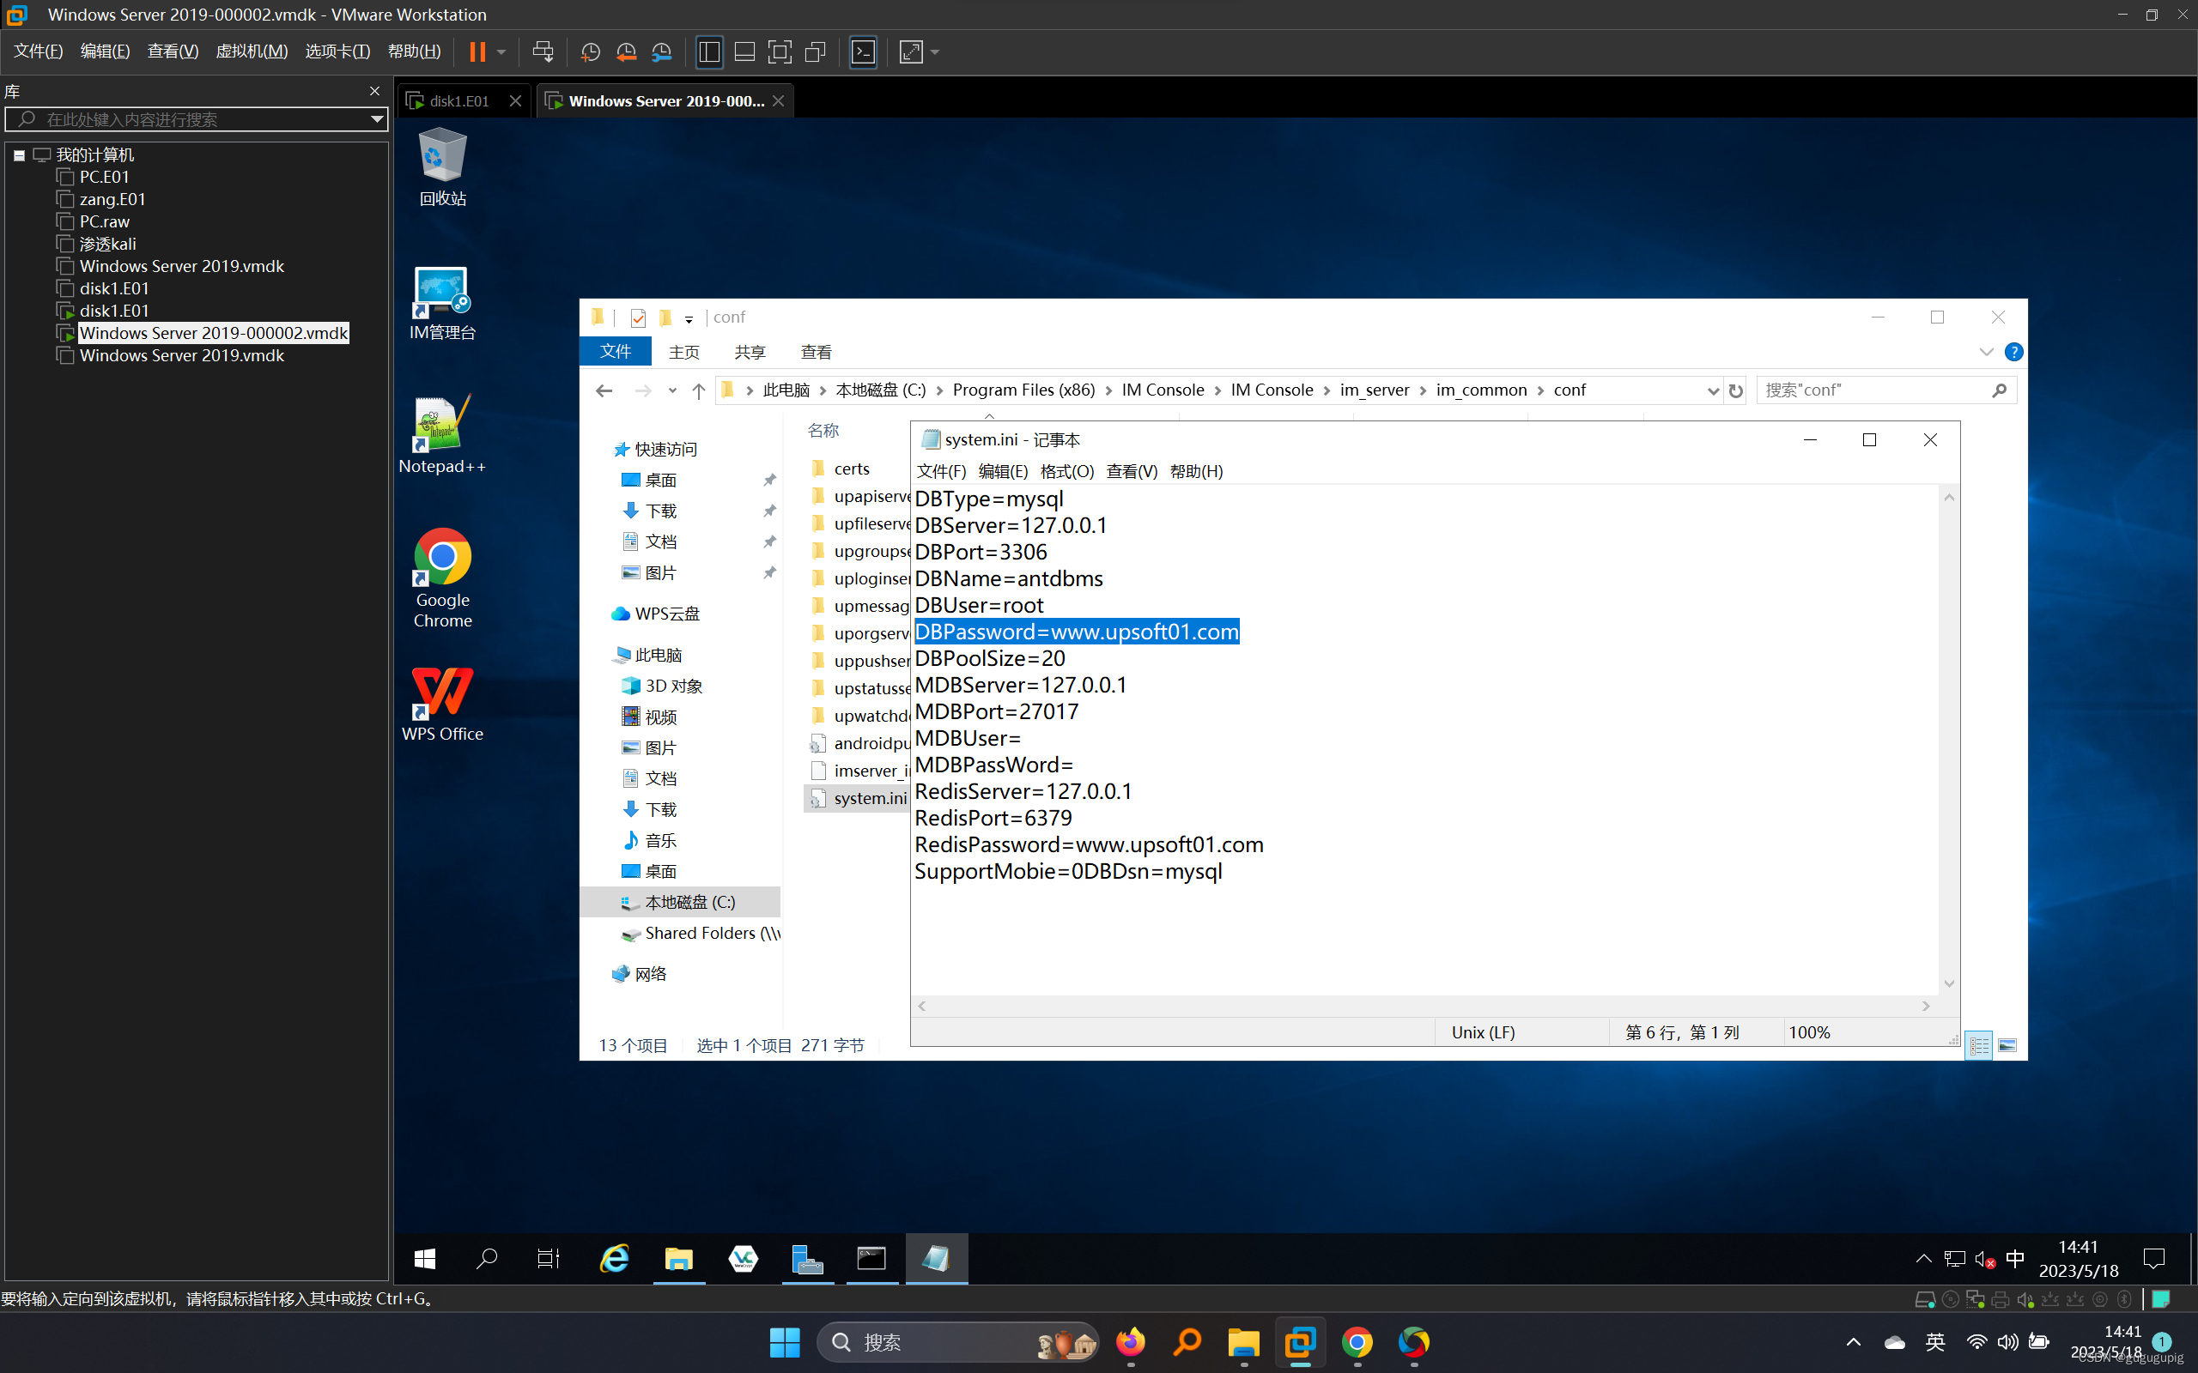2198x1373 pixels.
Task: Switch Explorer to large icons view
Action: (x=2007, y=1045)
